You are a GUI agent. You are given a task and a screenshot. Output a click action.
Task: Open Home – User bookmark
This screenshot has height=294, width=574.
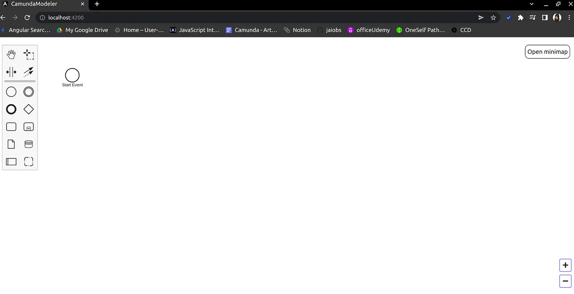pyautogui.click(x=139, y=30)
